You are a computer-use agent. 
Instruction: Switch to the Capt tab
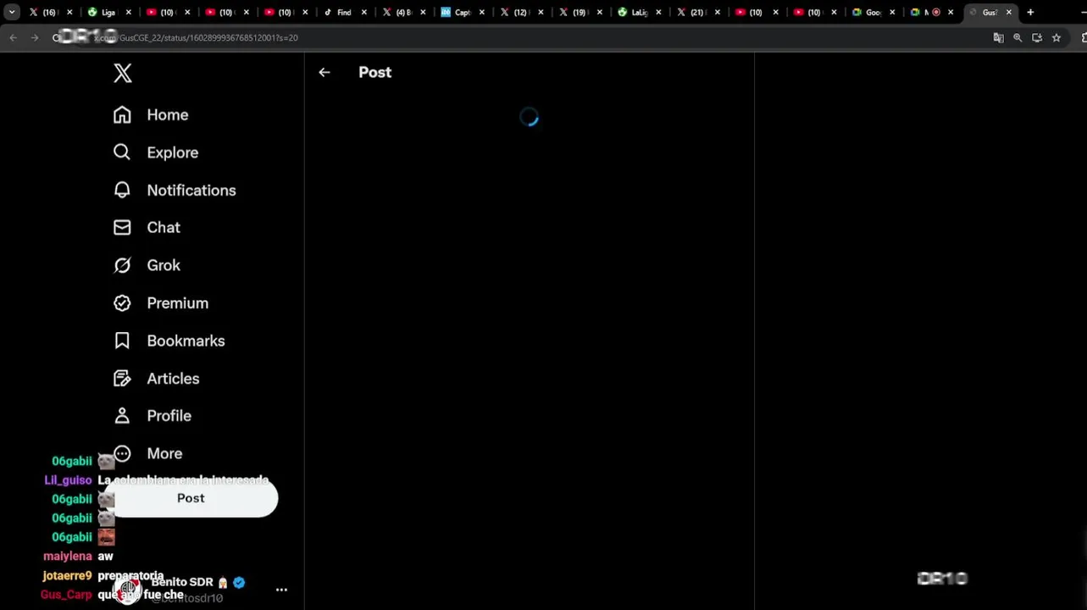[x=462, y=12]
